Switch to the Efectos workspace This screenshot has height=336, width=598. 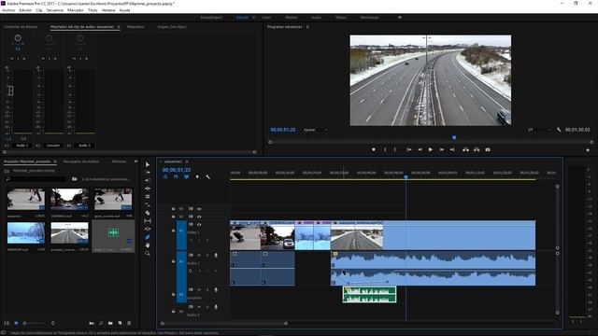coord(292,18)
